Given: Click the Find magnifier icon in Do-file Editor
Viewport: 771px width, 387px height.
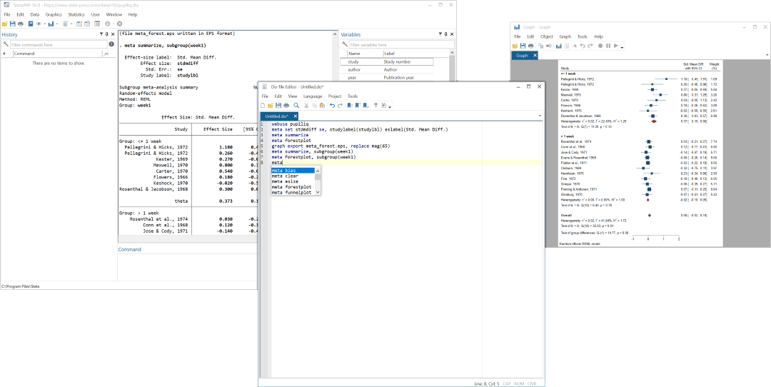Looking at the screenshot, I should (296, 106).
